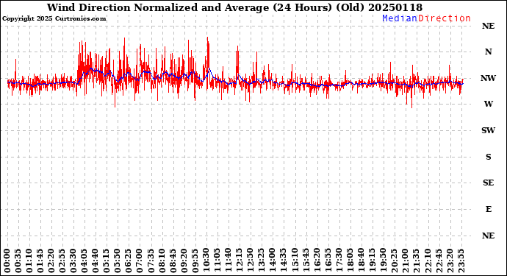Click the 04:05 time label
507x276 pixels.
point(84,261)
